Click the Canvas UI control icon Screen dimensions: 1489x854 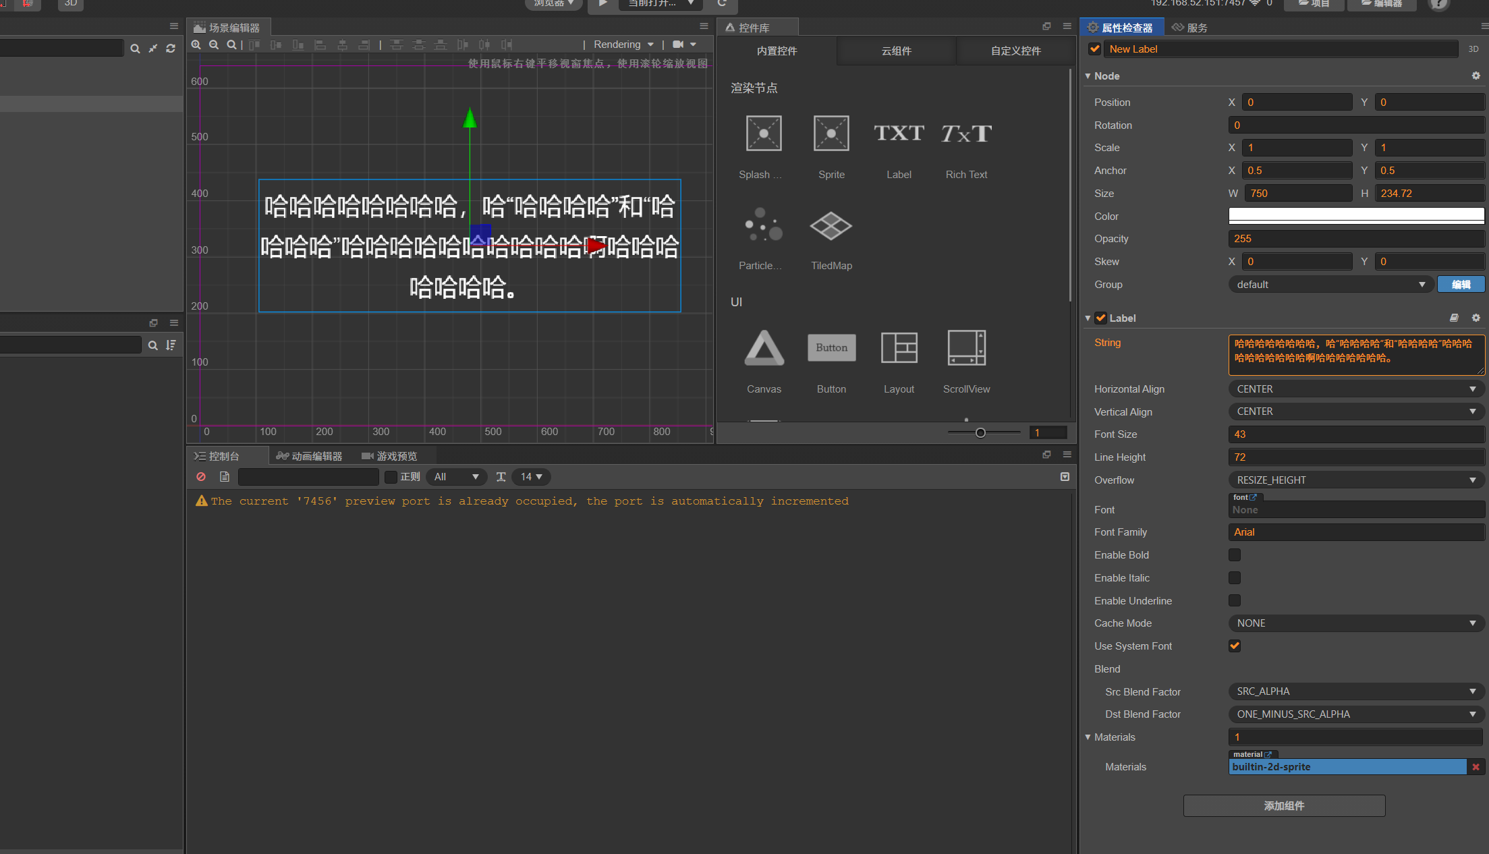click(x=764, y=348)
